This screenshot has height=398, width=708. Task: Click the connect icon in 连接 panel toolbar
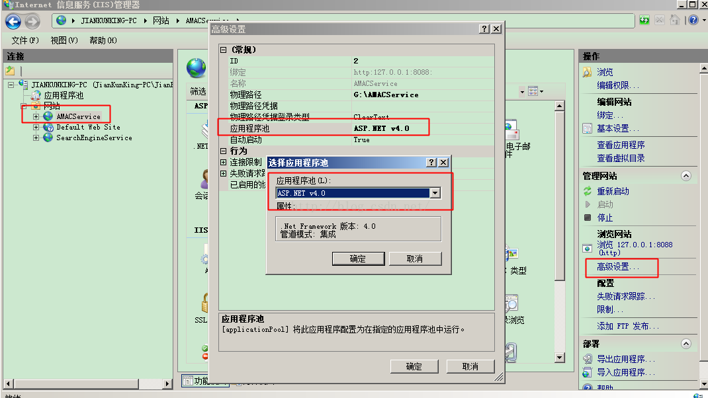tap(10, 70)
